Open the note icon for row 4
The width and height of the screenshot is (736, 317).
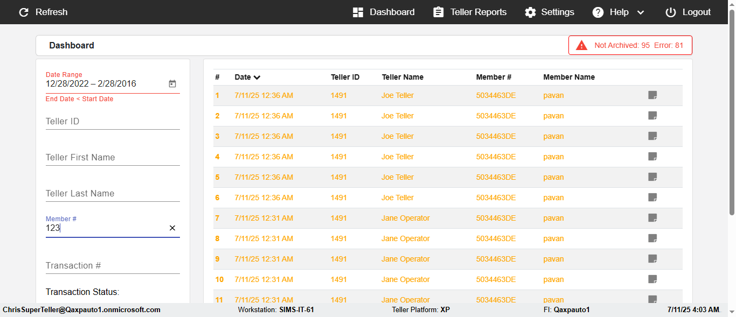pos(652,157)
